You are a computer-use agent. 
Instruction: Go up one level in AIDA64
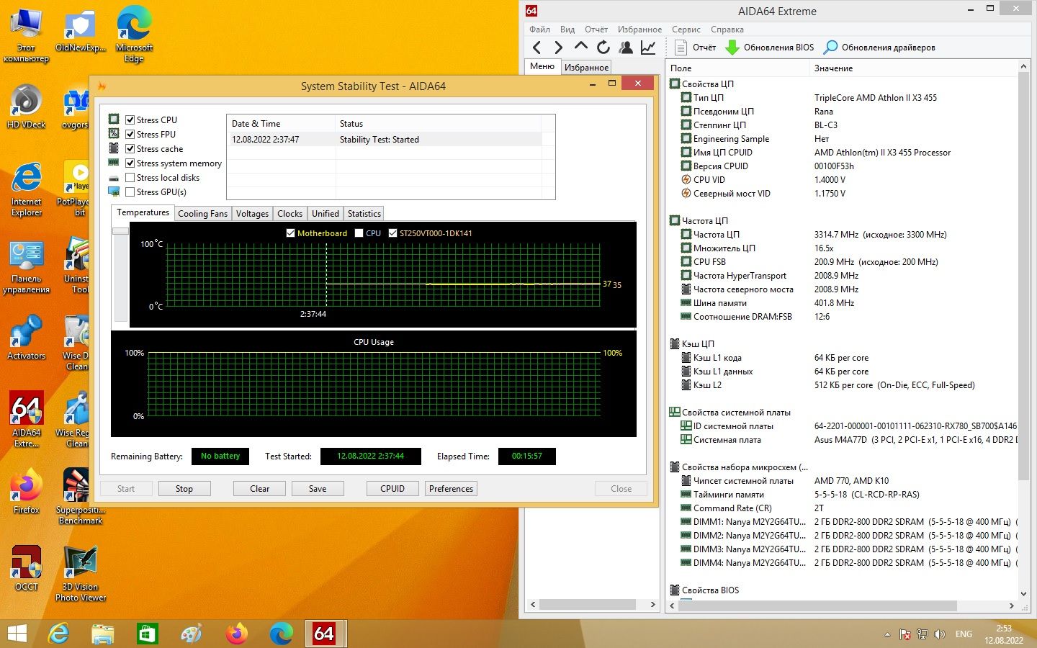pyautogui.click(x=581, y=48)
